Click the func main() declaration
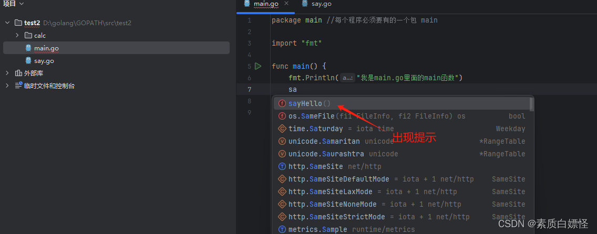 coord(299,66)
